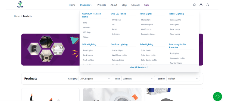
Task: Select Table Lamps submenu item
Action: [x=175, y=29]
